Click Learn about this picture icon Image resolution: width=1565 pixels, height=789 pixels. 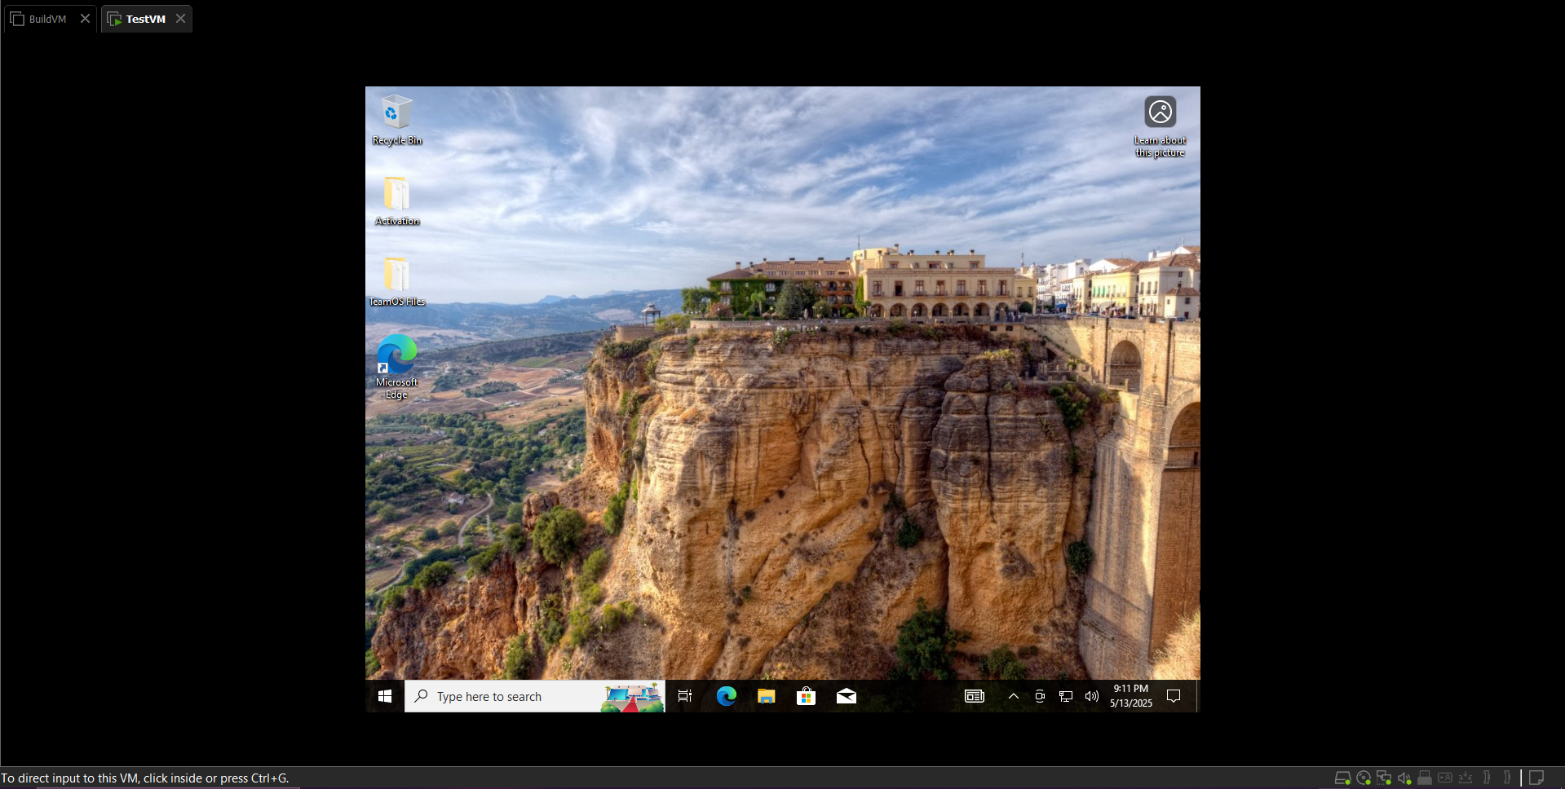click(1160, 127)
